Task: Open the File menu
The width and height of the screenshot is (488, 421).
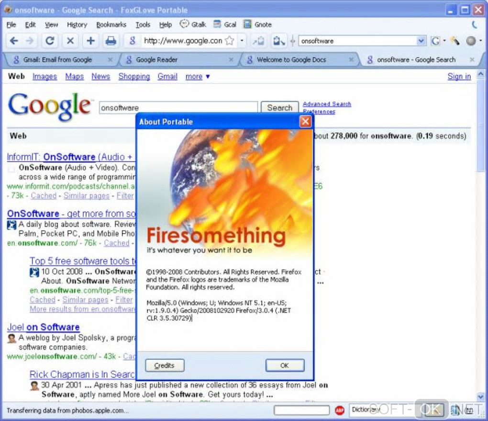Action: [11, 24]
